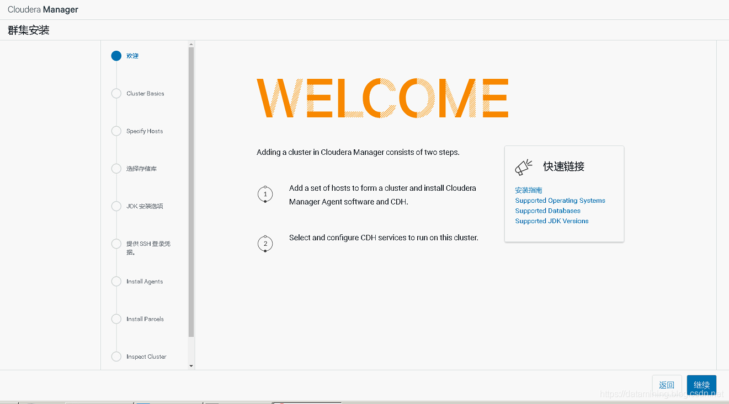Click the step list scrollbar thumb

[191, 192]
